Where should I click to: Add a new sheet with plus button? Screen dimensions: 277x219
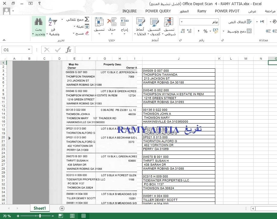click(x=62, y=208)
